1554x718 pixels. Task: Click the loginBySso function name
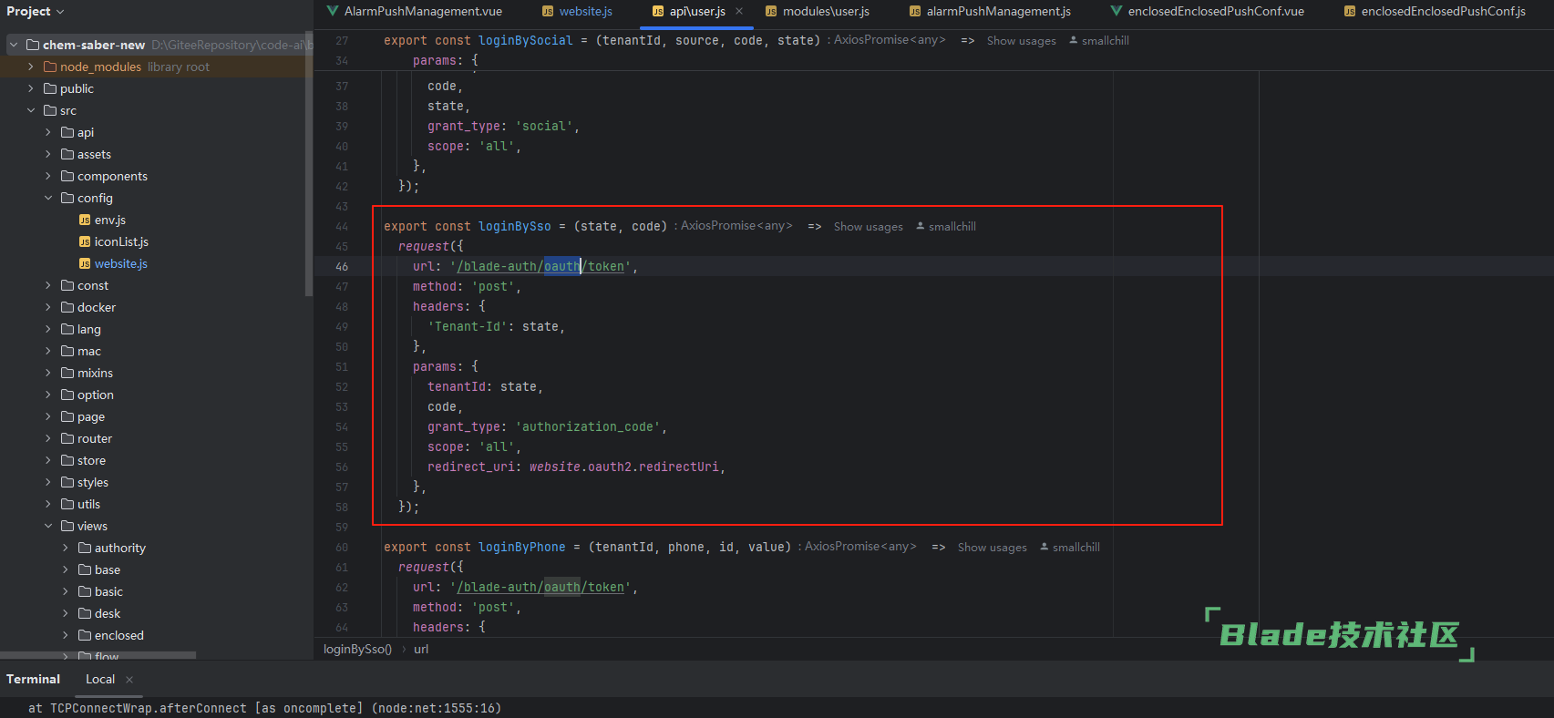tap(515, 227)
